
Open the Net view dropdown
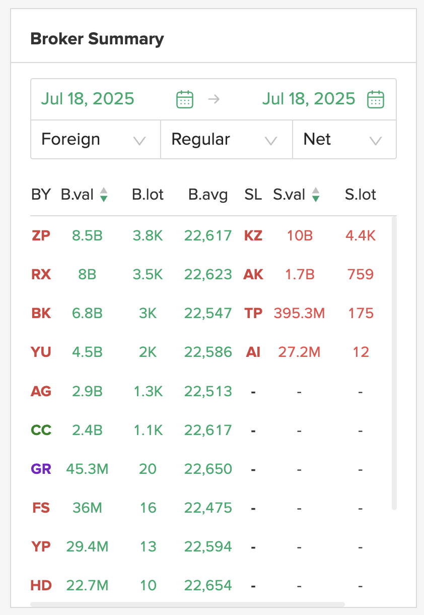pyautogui.click(x=344, y=140)
